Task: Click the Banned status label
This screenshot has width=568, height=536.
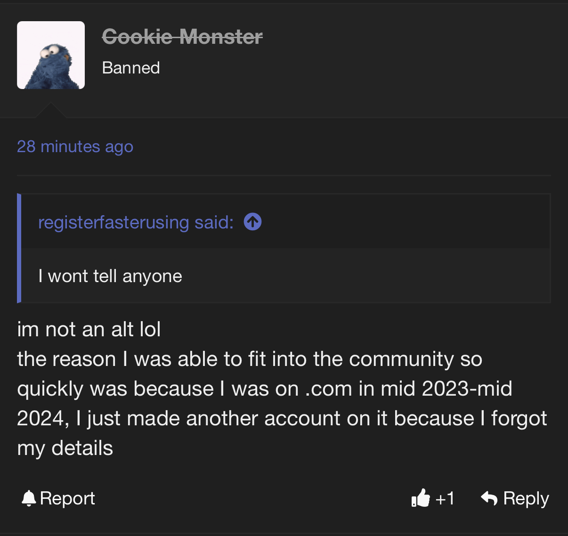Action: pos(131,68)
